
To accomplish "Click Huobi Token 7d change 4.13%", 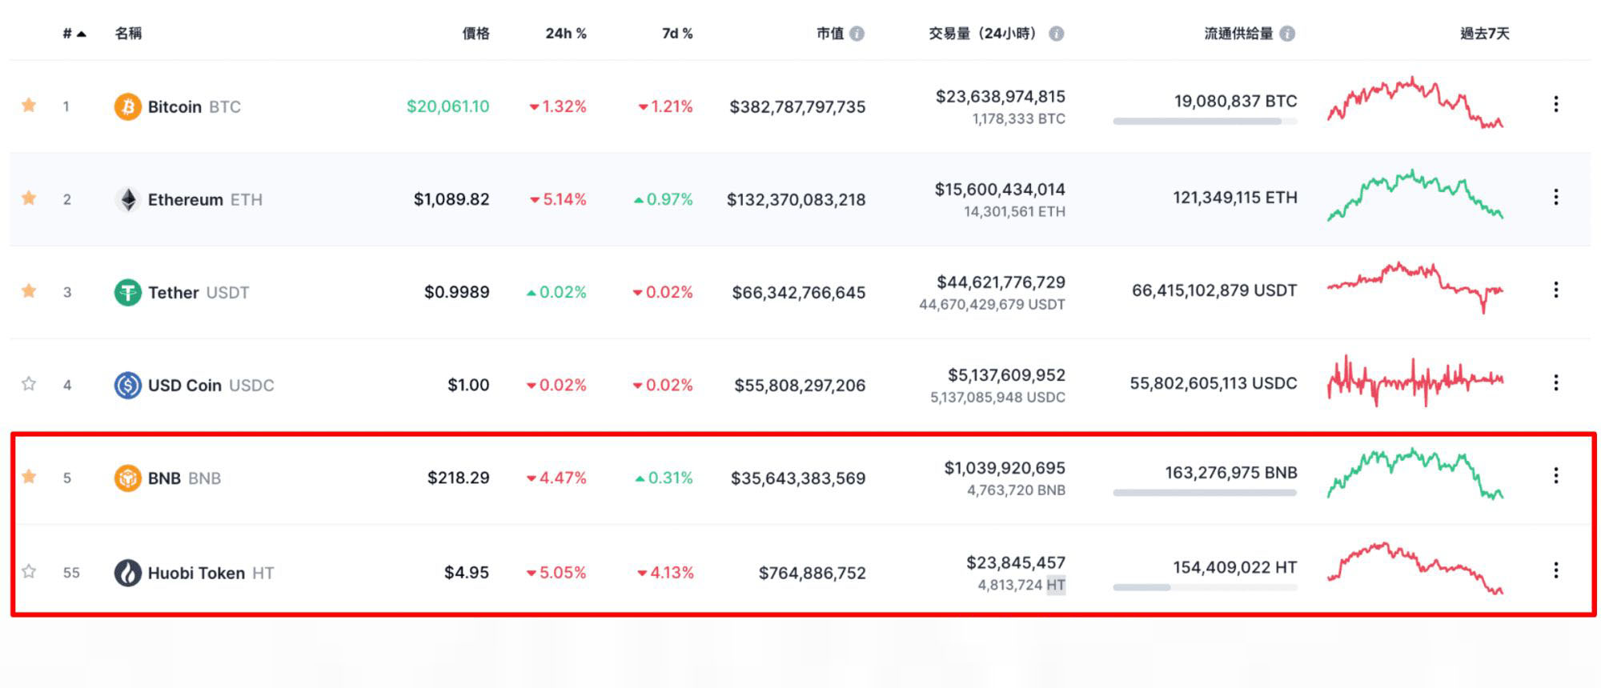I will tap(665, 572).
